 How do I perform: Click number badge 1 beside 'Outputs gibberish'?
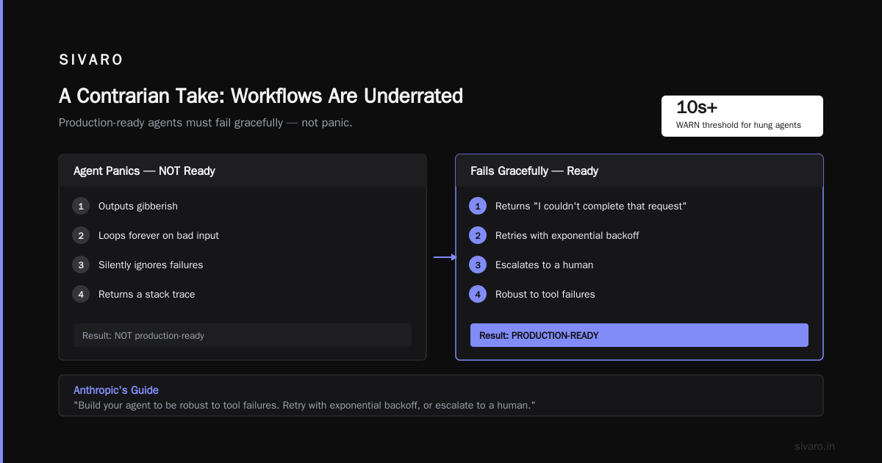(81, 207)
